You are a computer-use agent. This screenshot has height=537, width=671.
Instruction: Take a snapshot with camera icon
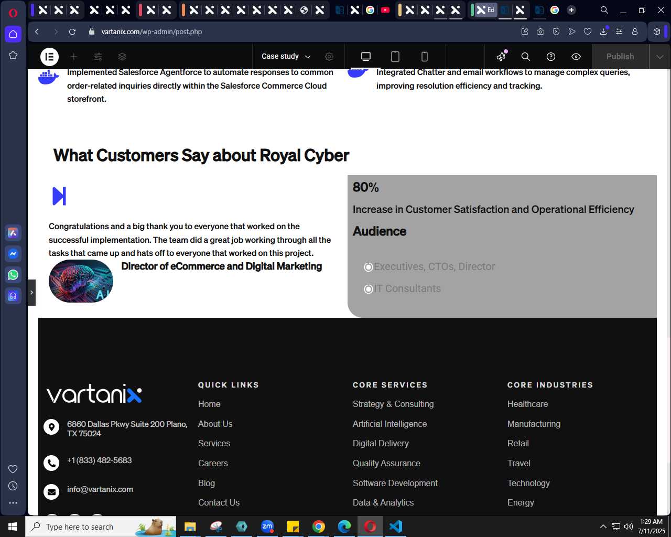point(540,32)
